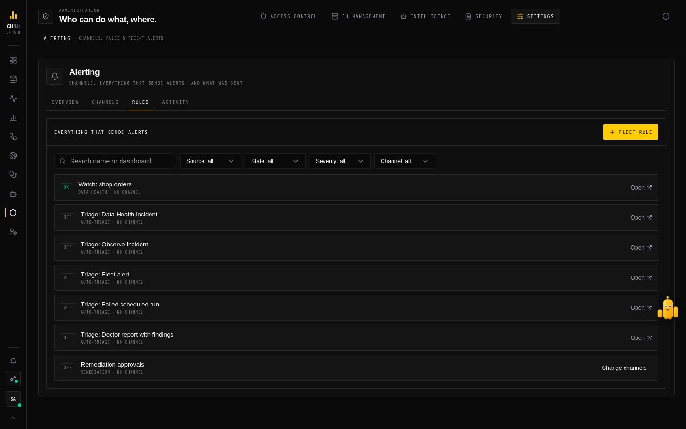Switch to the Channels tab
Viewport: 686px width, 429px height.
105,102
